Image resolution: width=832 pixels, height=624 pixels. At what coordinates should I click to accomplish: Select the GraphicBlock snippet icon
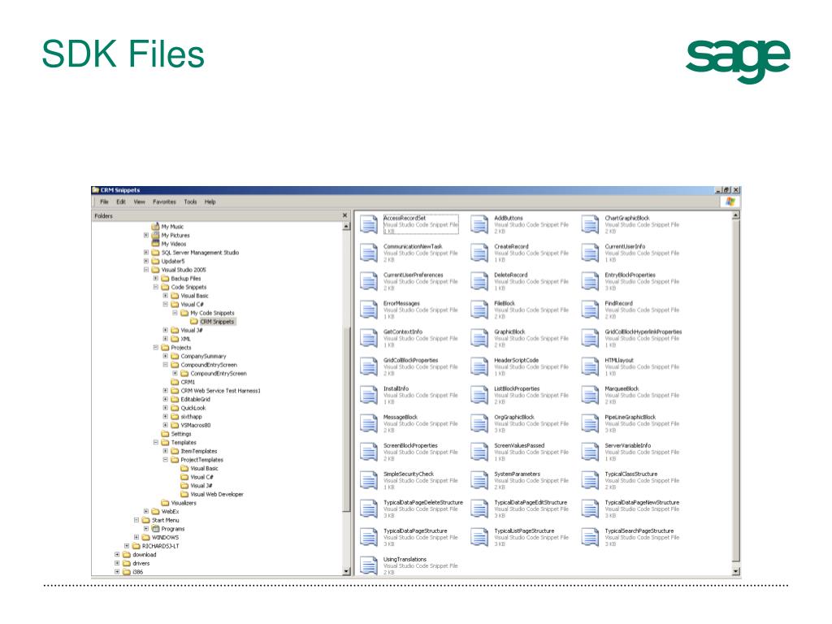[x=479, y=338]
